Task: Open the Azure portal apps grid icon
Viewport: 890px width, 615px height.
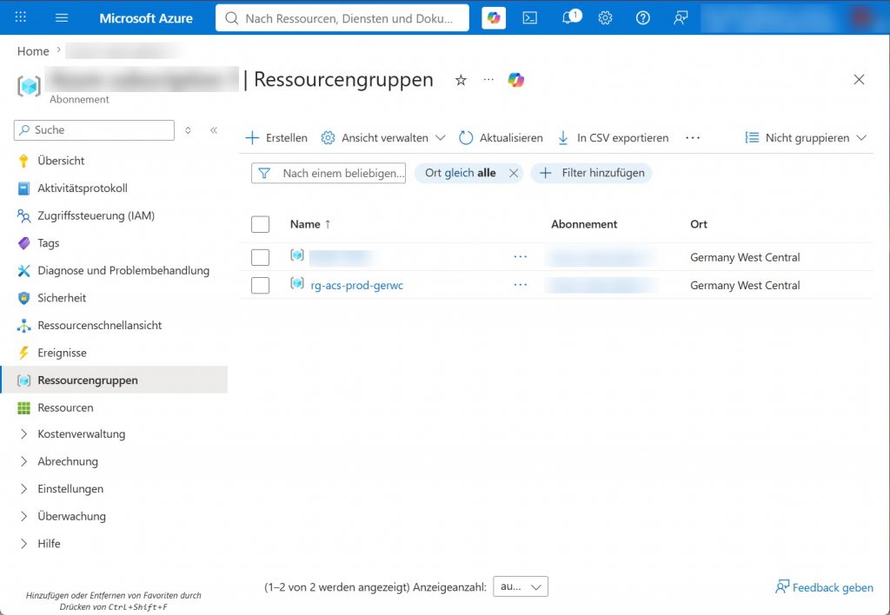Action: point(21,17)
